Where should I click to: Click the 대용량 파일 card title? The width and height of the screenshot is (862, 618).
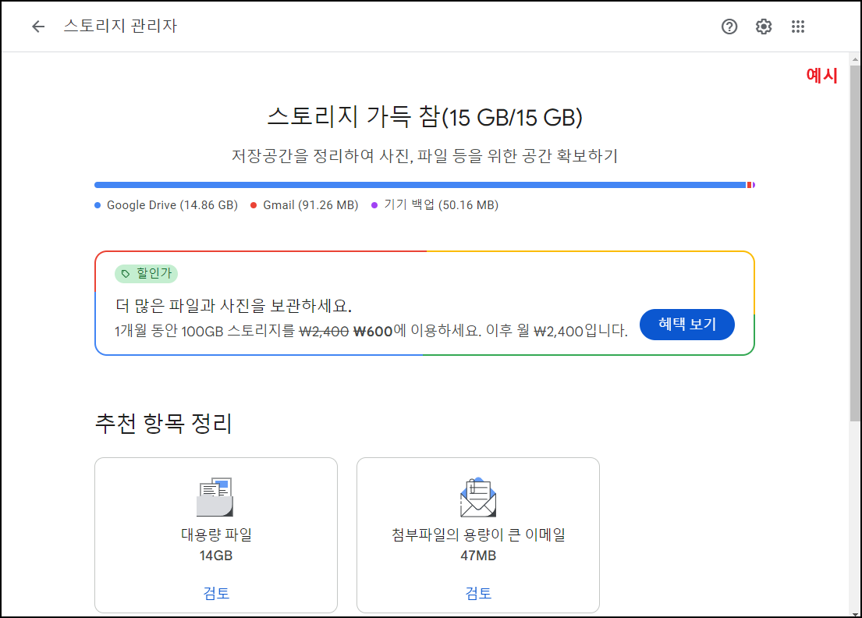point(216,535)
